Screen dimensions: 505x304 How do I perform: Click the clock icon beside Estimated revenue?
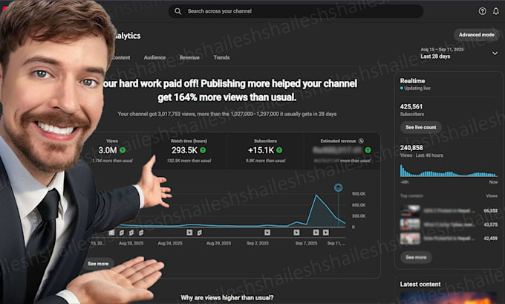pos(361,141)
